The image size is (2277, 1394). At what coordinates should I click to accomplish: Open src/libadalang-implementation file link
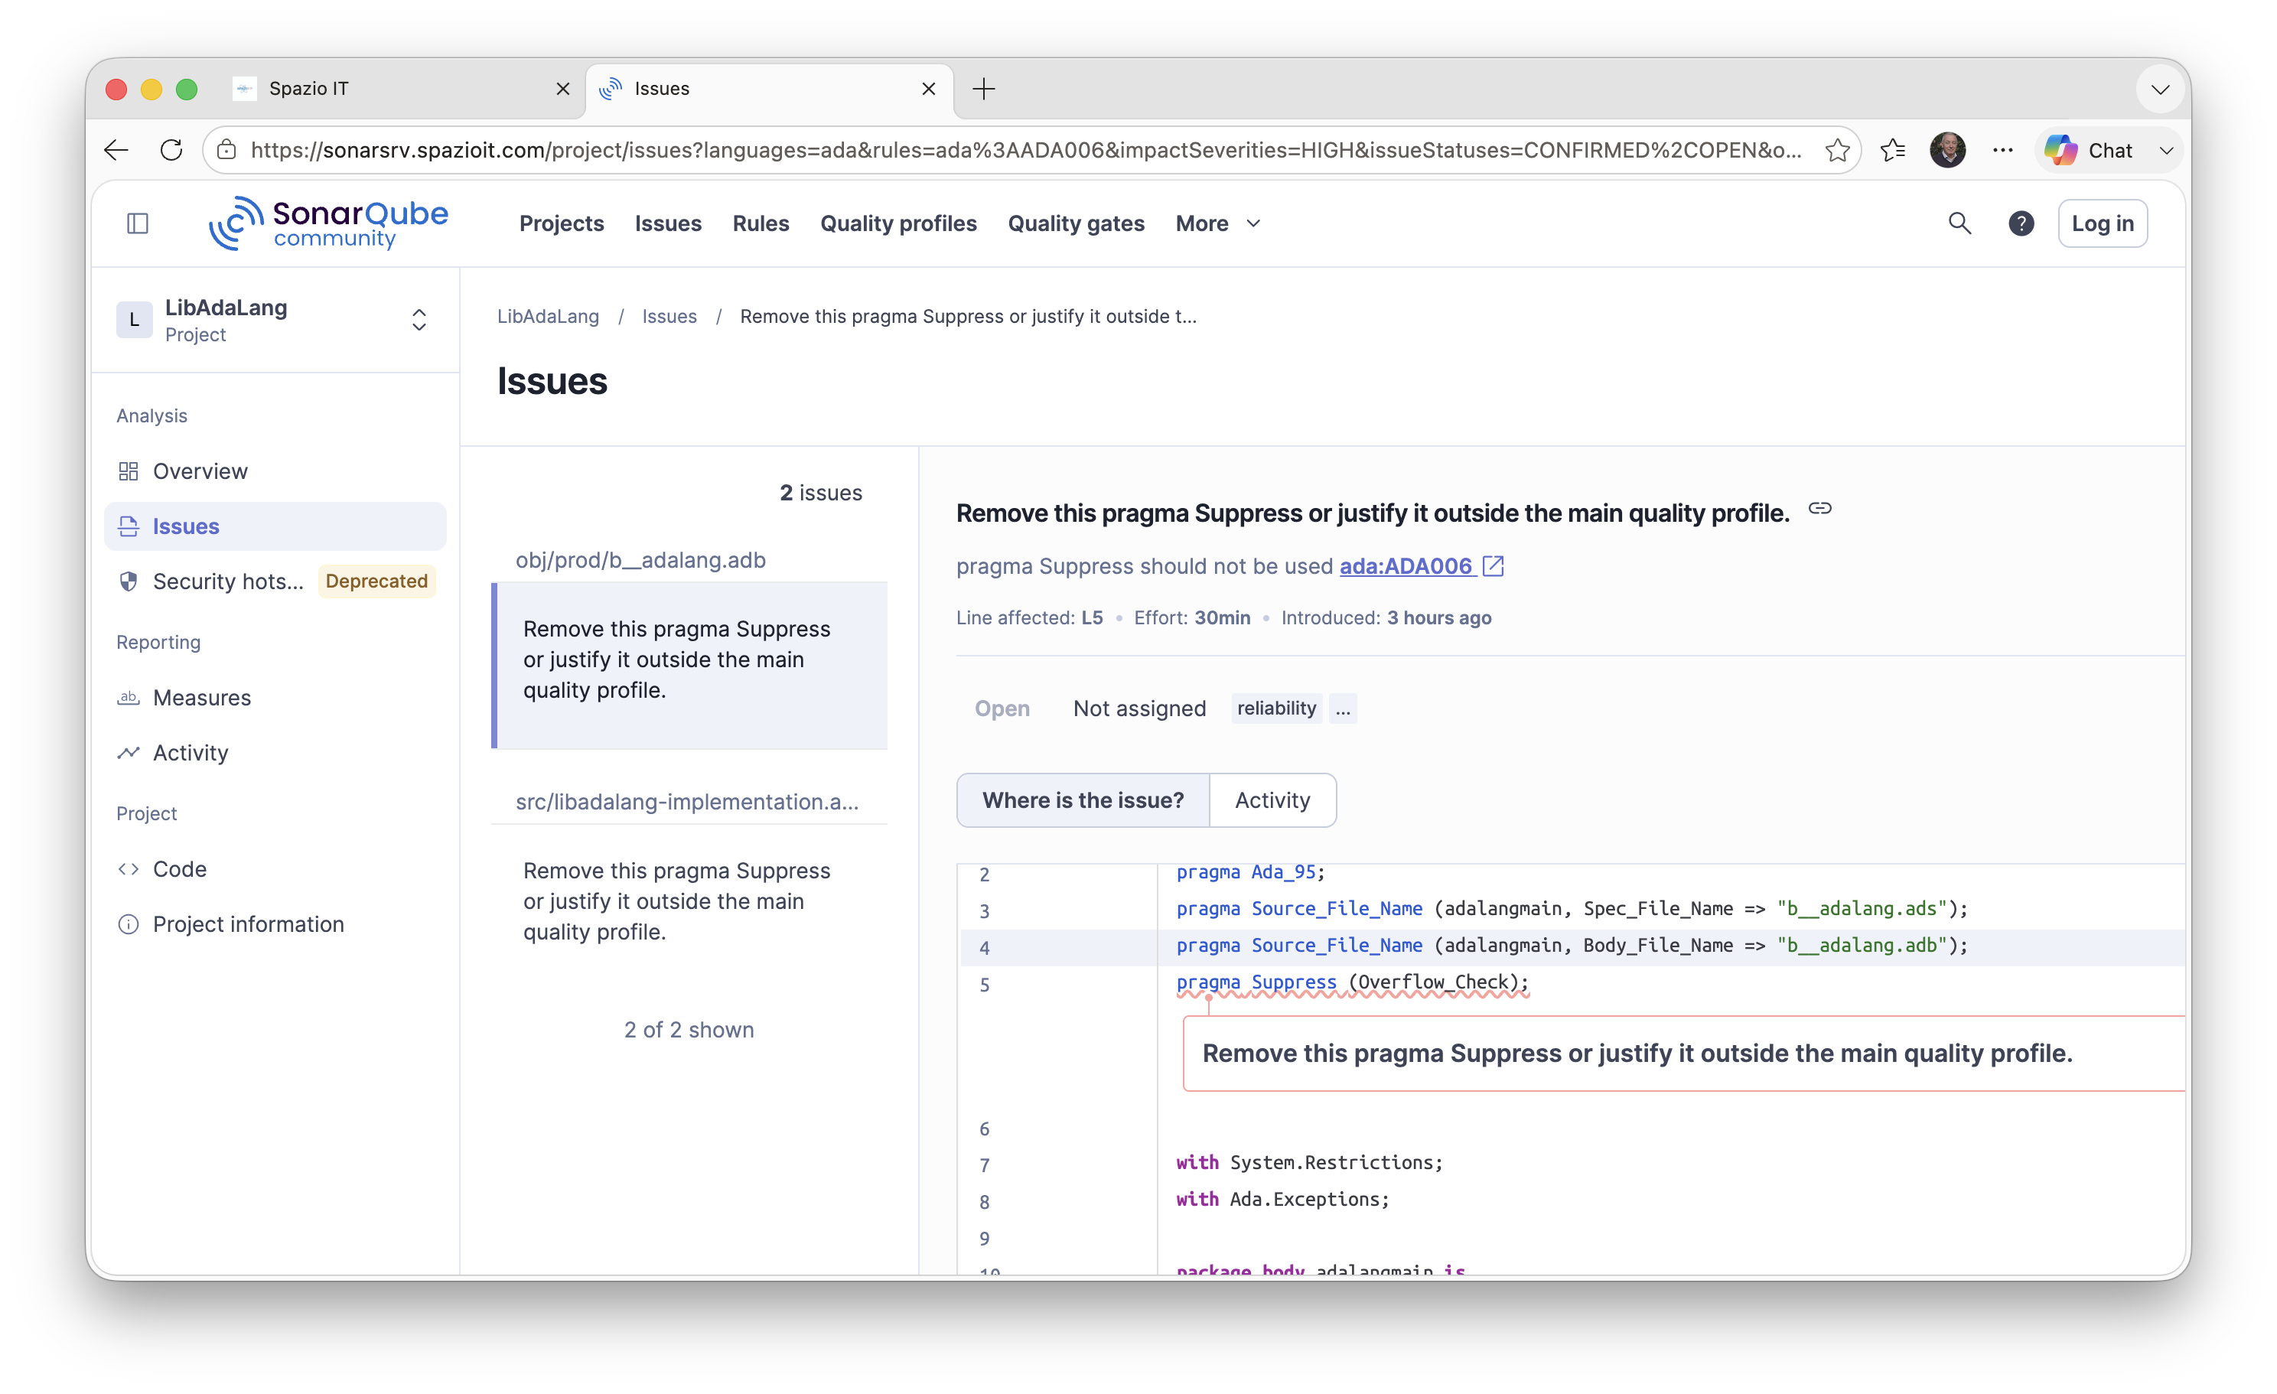tap(686, 802)
